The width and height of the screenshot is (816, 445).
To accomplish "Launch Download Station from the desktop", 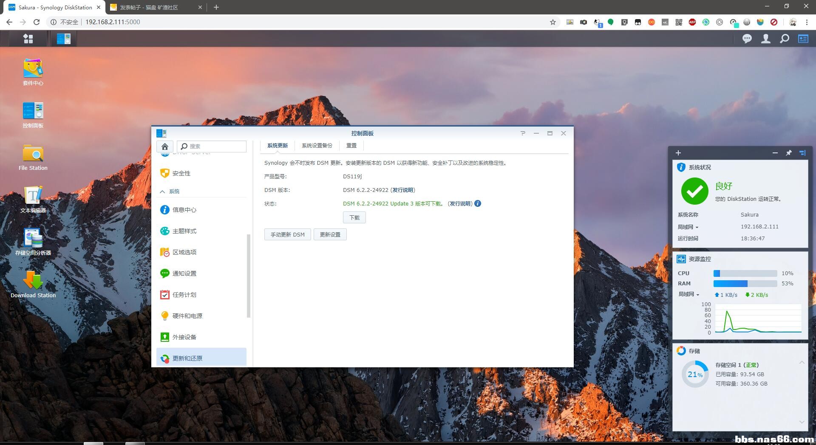I will click(x=33, y=284).
